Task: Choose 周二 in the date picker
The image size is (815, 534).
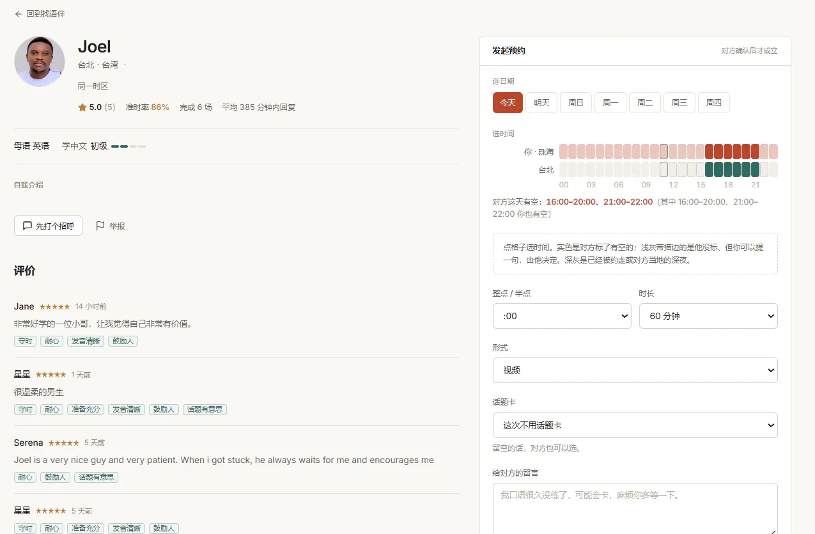Action: [x=645, y=103]
